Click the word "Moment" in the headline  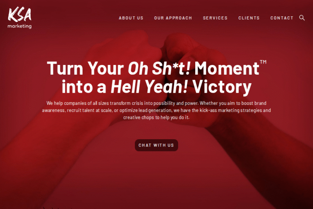point(227,69)
